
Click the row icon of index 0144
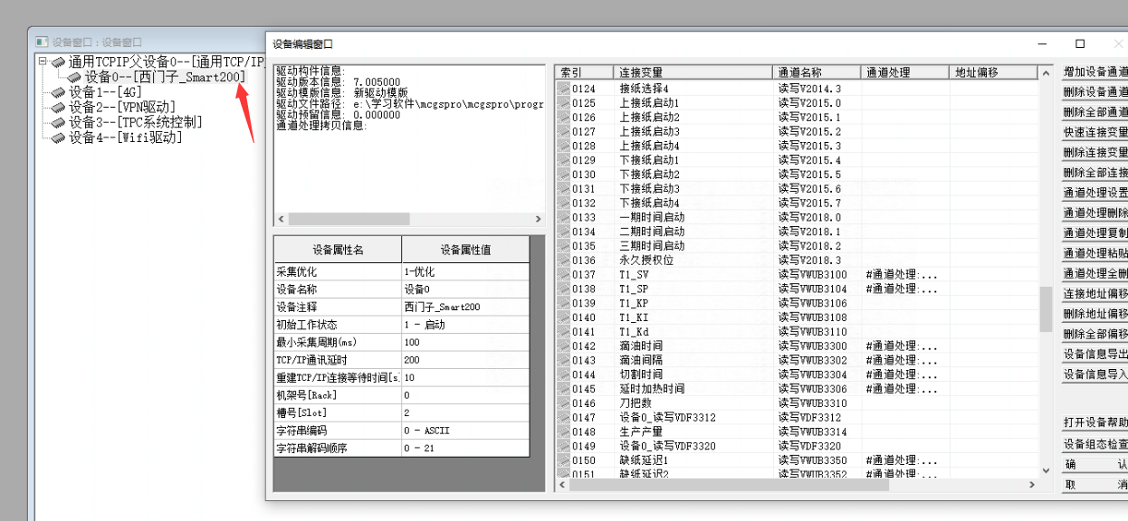[x=563, y=374]
